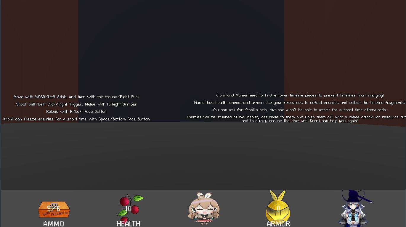The height and width of the screenshot is (227, 406).
Task: Click 'Reload with R/Left Face Button' text
Action: (x=76, y=112)
